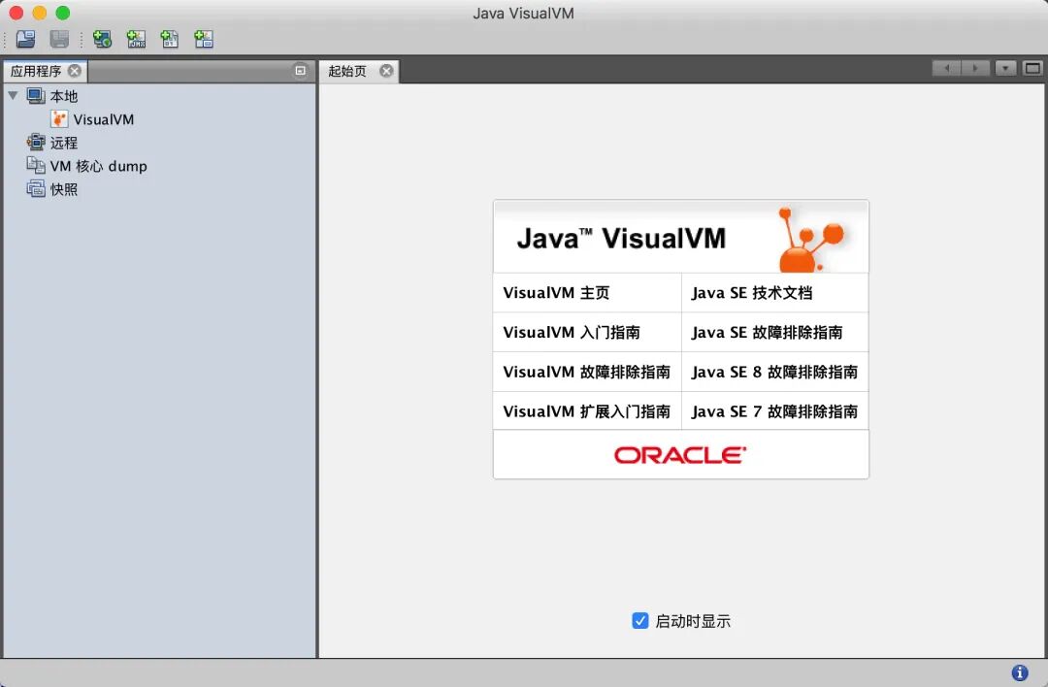Viewport: 1048px width, 687px height.
Task: Click the grayed-out Save toolbar icon
Action: pos(59,39)
